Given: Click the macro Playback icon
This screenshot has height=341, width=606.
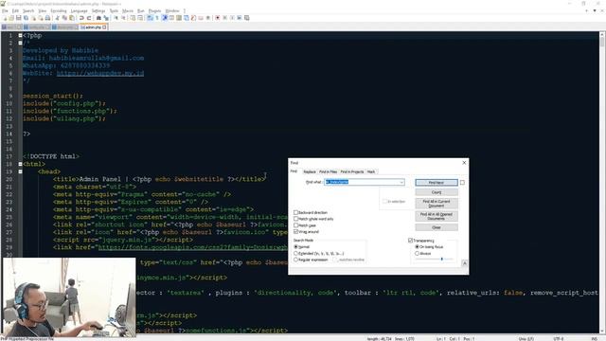Looking at the screenshot, I should click(232, 18).
